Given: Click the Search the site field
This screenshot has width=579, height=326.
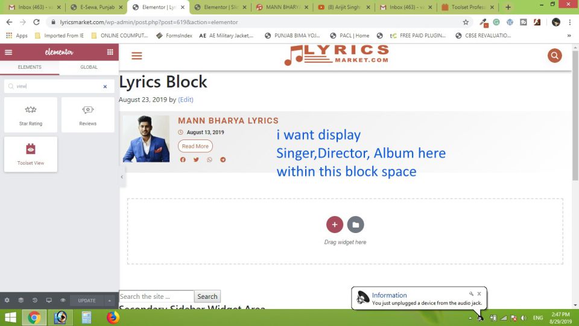Looking at the screenshot, I should pos(156,296).
